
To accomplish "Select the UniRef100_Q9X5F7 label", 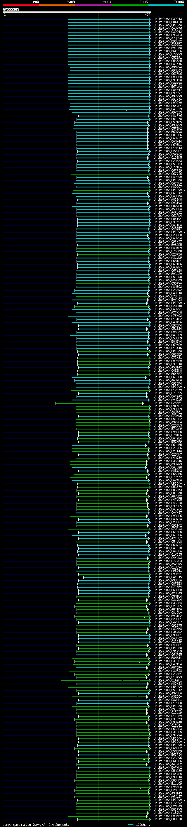I will tap(168, 406).
